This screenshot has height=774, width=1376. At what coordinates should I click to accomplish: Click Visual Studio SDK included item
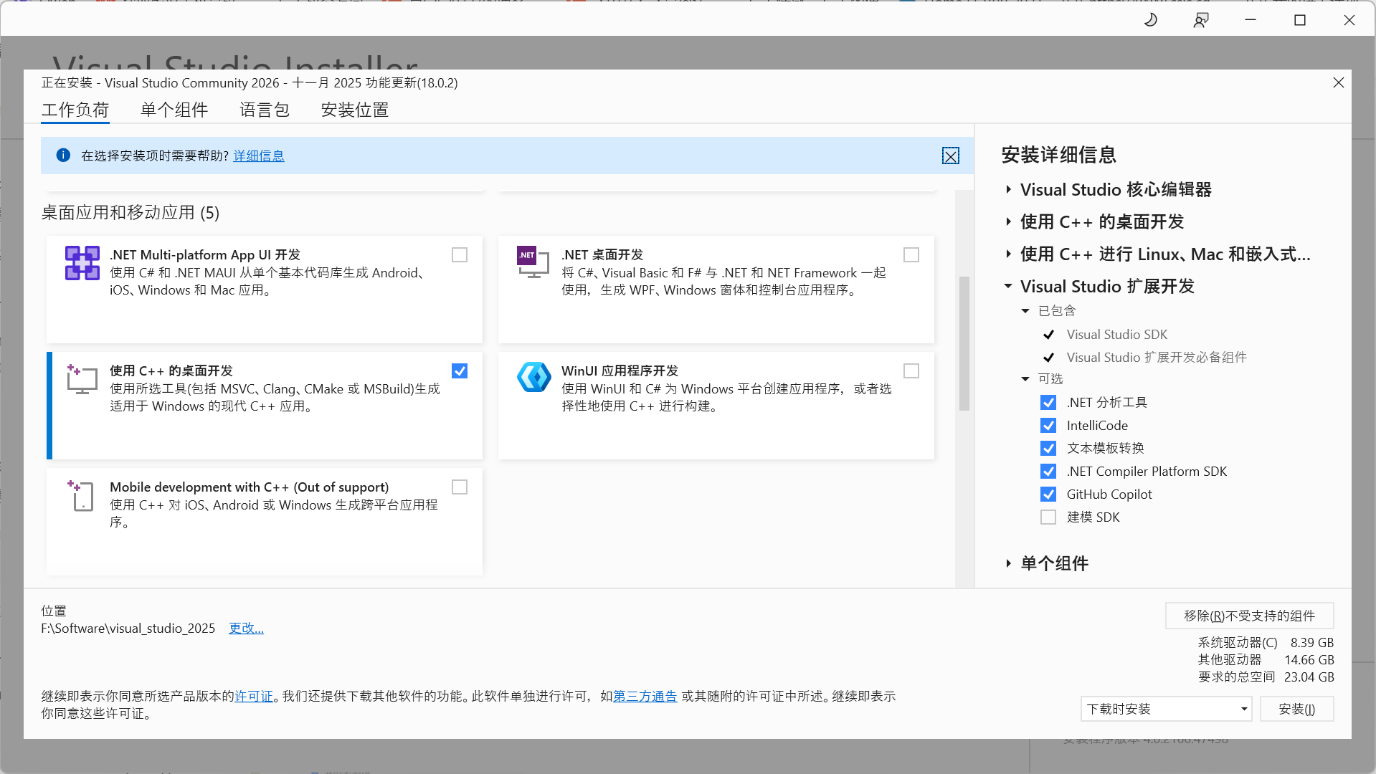[1117, 335]
